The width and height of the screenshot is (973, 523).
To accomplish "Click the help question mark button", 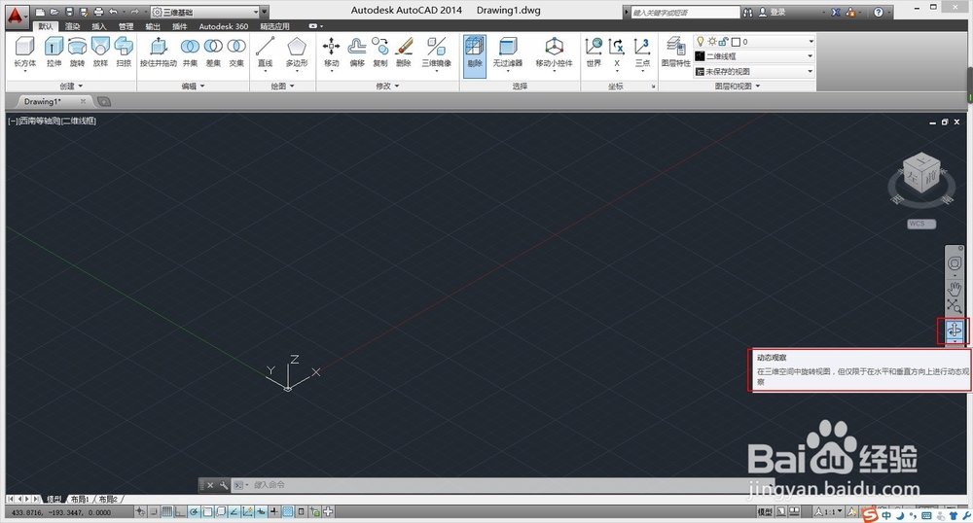I will pyautogui.click(x=878, y=12).
